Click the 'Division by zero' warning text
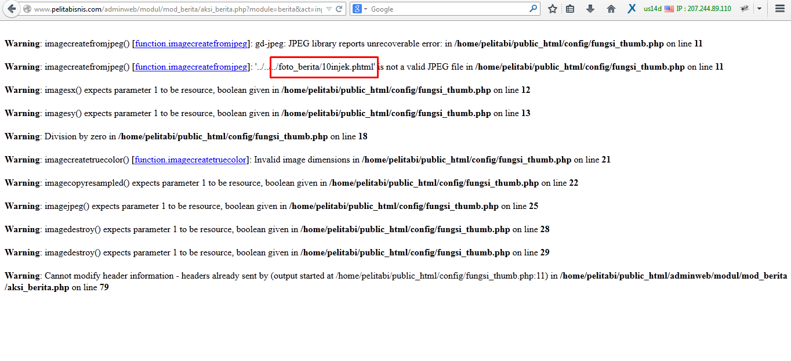791x361 pixels. 75,136
